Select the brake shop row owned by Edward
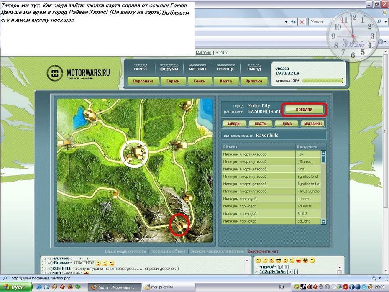Image resolution: width=389 pixels, height=292 pixels. point(271,221)
